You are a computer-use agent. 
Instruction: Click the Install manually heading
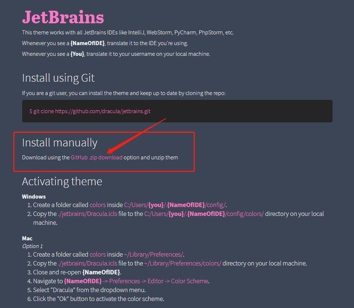click(59, 143)
